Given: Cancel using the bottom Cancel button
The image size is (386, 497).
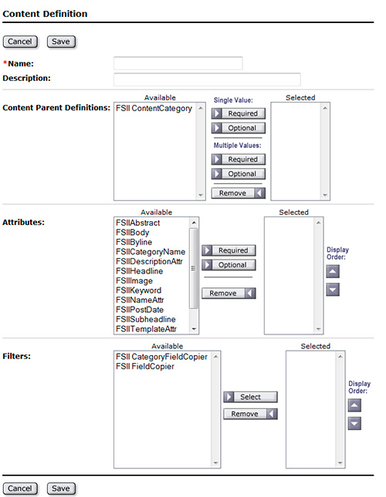Looking at the screenshot, I should click(20, 489).
